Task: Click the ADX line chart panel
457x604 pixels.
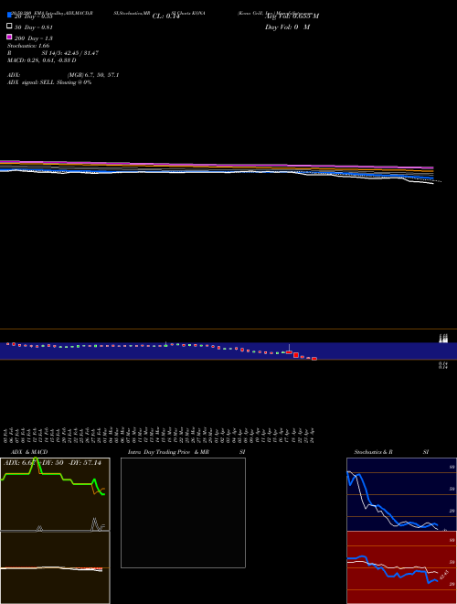Action: coord(55,494)
